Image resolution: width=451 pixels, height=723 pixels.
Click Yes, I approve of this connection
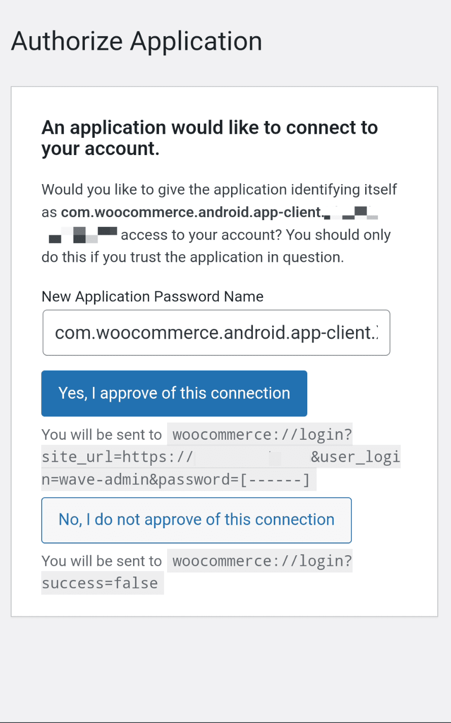[x=174, y=393]
